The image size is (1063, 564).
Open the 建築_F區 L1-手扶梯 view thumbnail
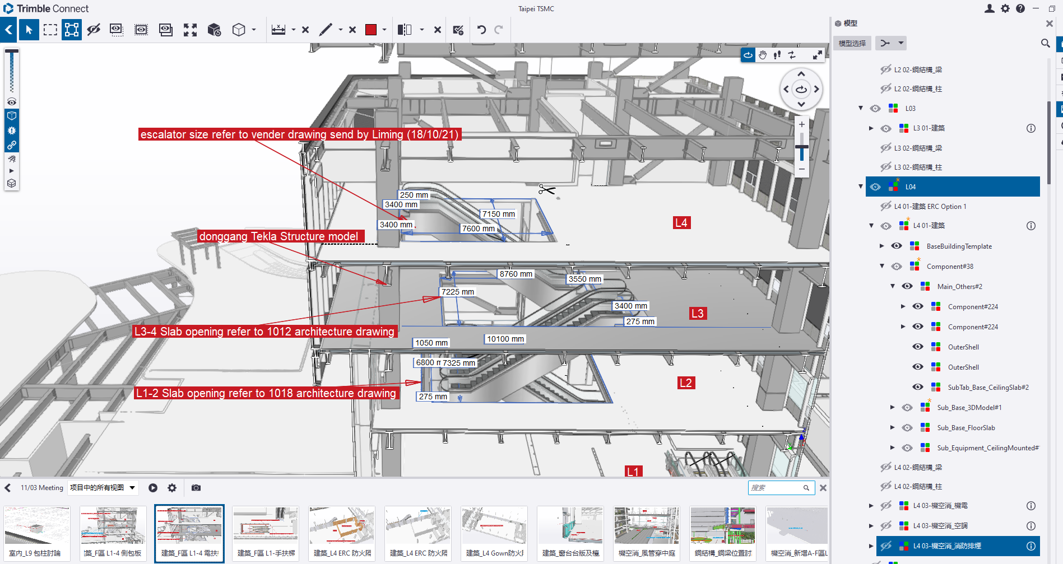point(266,533)
